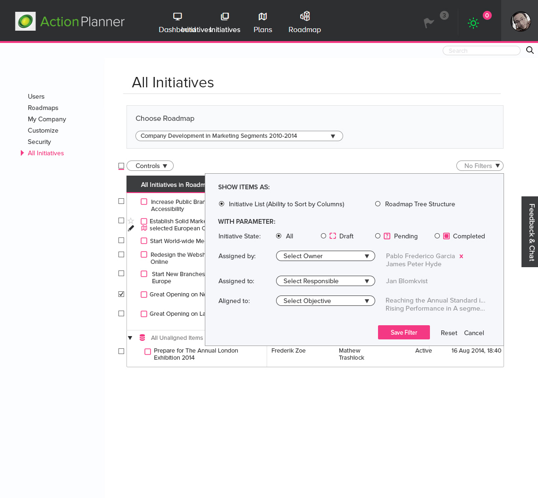
Task: Select the Completed initiative state
Action: pyautogui.click(x=437, y=236)
